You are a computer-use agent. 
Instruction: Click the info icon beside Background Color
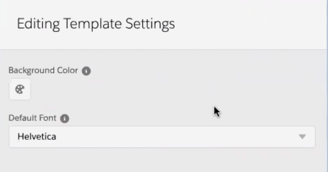86,71
